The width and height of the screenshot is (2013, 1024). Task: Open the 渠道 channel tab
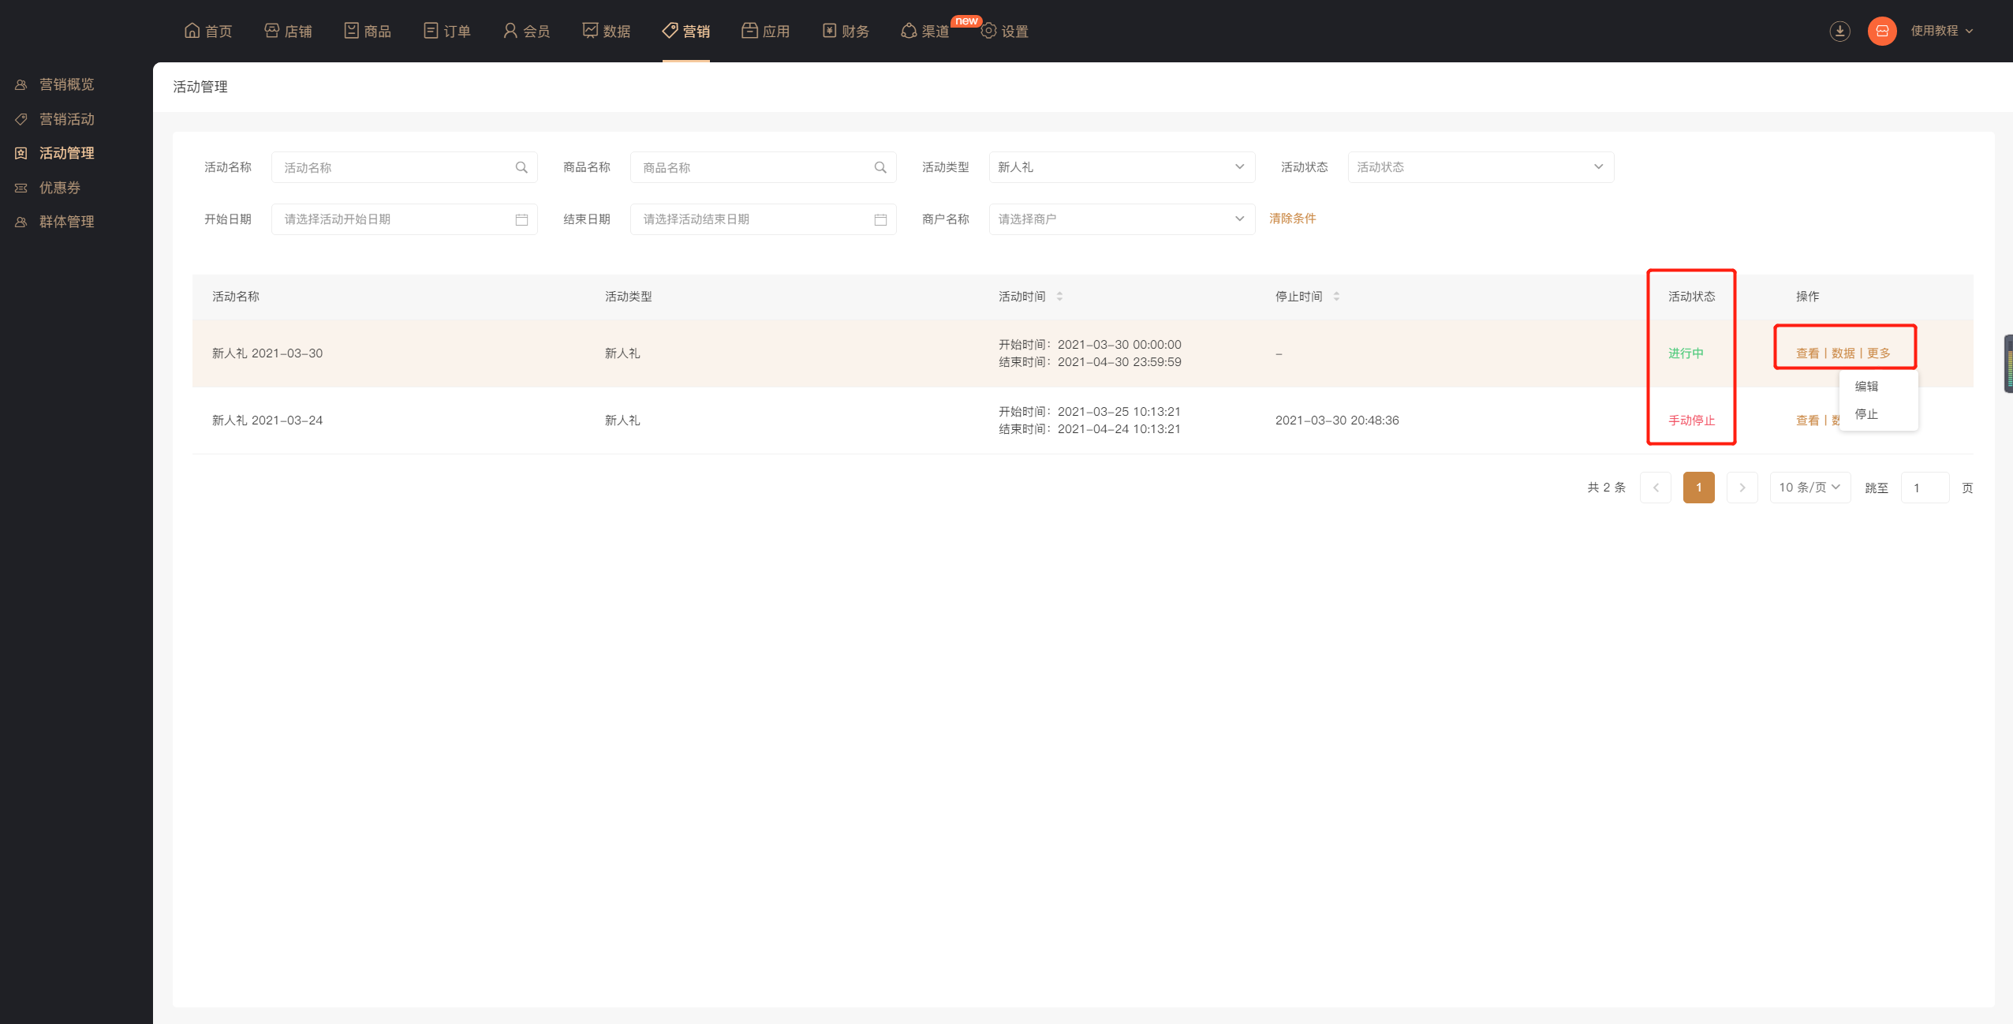[x=925, y=31]
